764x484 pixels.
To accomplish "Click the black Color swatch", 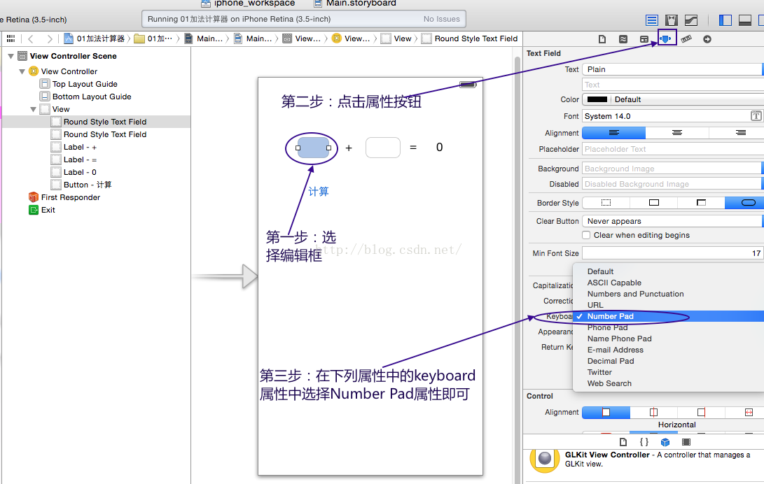I will [597, 99].
